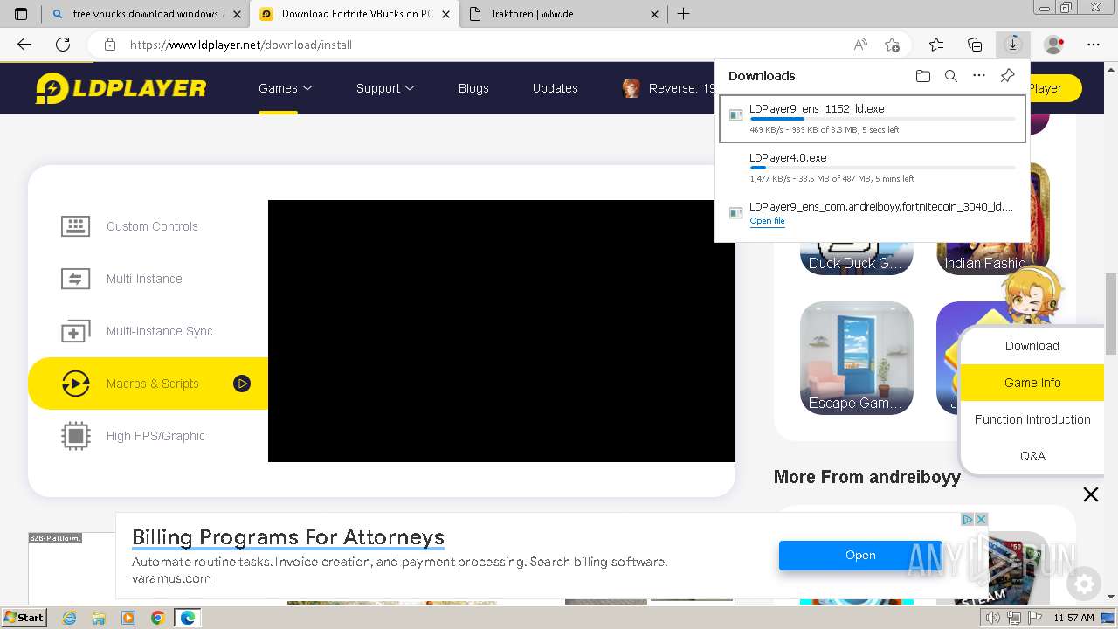This screenshot has width=1118, height=629.
Task: Add this page to favorites star
Action: click(x=892, y=45)
